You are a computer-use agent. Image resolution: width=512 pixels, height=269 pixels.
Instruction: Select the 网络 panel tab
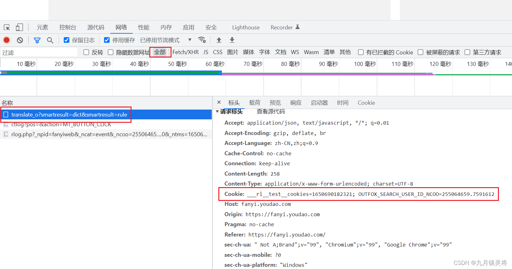point(121,27)
